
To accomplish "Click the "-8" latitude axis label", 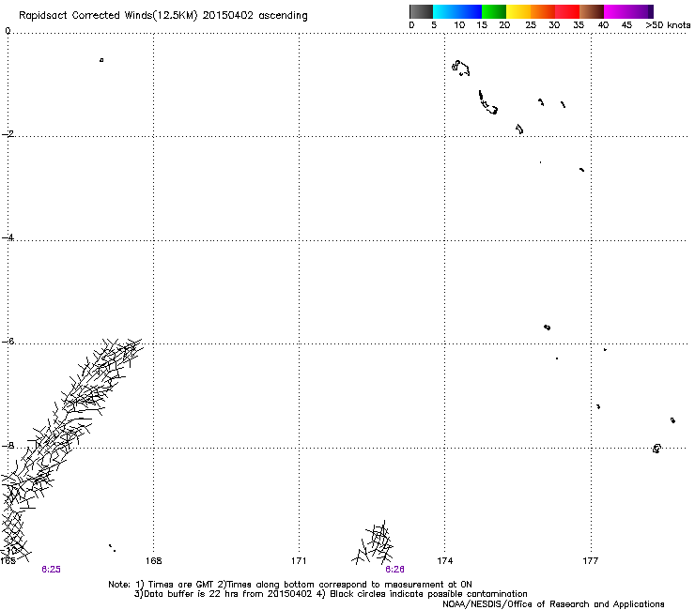I will 8,445.
